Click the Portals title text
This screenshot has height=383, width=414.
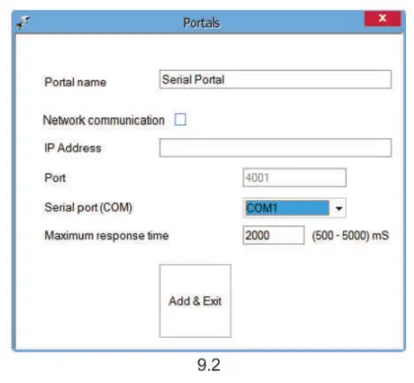(x=201, y=23)
